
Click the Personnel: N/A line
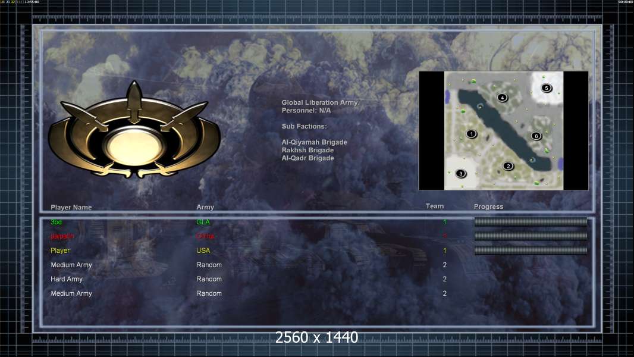click(x=306, y=111)
